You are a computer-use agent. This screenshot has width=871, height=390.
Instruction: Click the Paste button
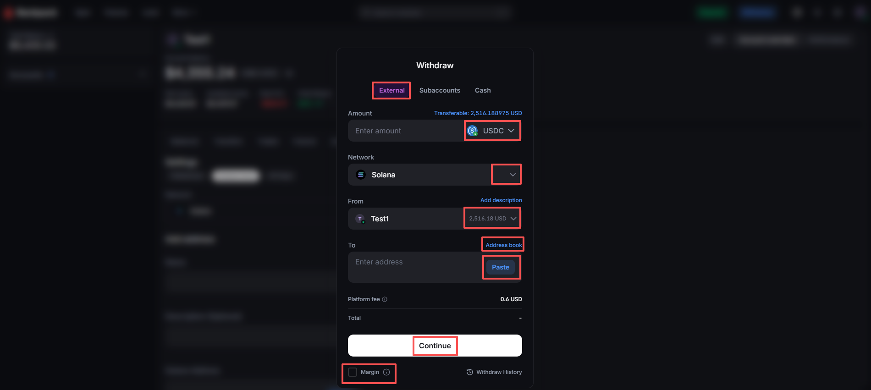click(x=500, y=267)
